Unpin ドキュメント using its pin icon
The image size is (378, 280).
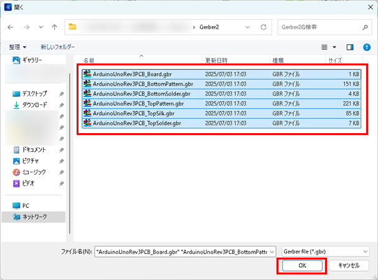62,150
